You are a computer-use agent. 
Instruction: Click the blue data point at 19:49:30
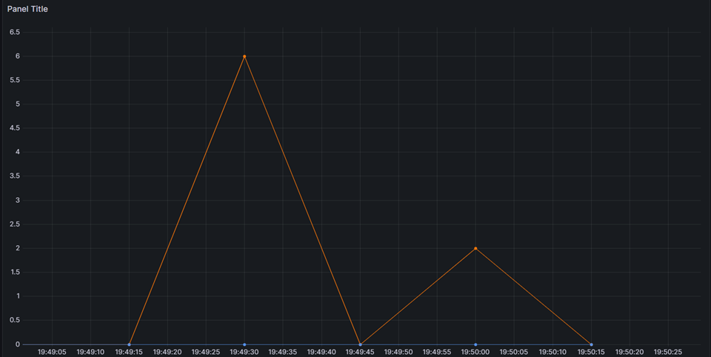pyautogui.click(x=244, y=344)
